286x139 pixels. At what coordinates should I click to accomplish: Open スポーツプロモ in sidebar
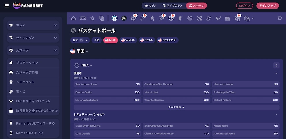(33, 73)
